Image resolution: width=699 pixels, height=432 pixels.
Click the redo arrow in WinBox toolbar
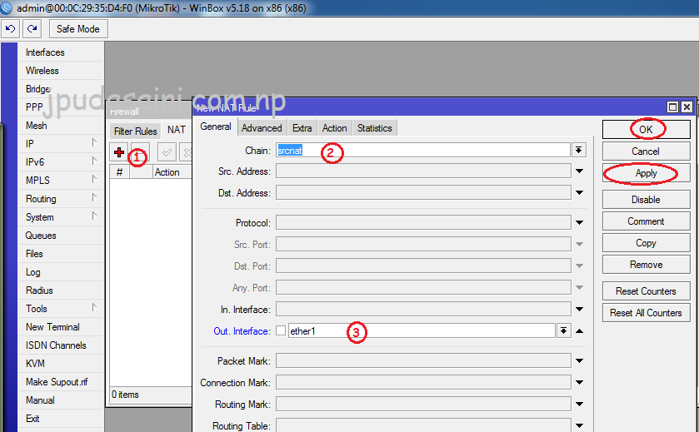[32, 29]
